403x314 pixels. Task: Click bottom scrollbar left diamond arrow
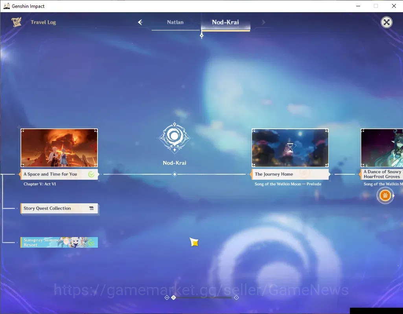(x=167, y=298)
